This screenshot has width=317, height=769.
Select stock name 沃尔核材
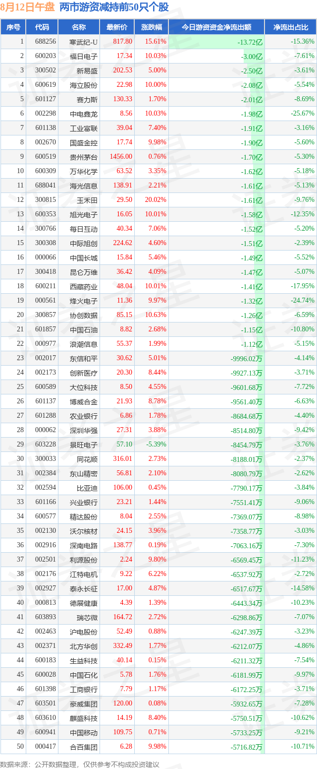84,531
